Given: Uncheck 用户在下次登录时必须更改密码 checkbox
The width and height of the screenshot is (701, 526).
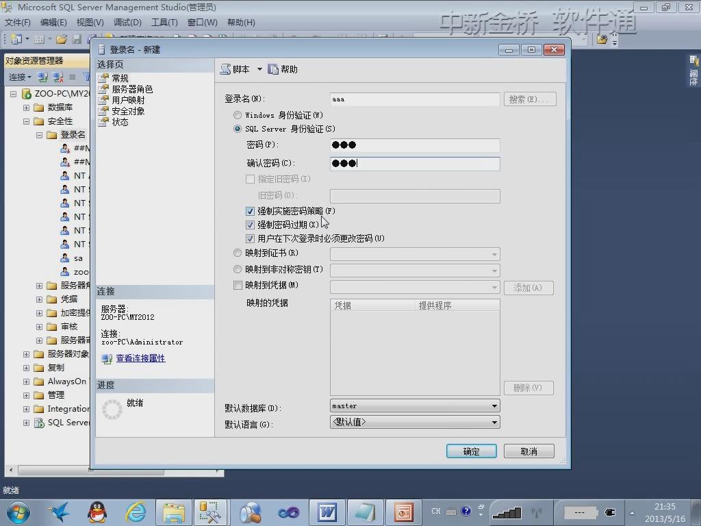Looking at the screenshot, I should (x=251, y=239).
